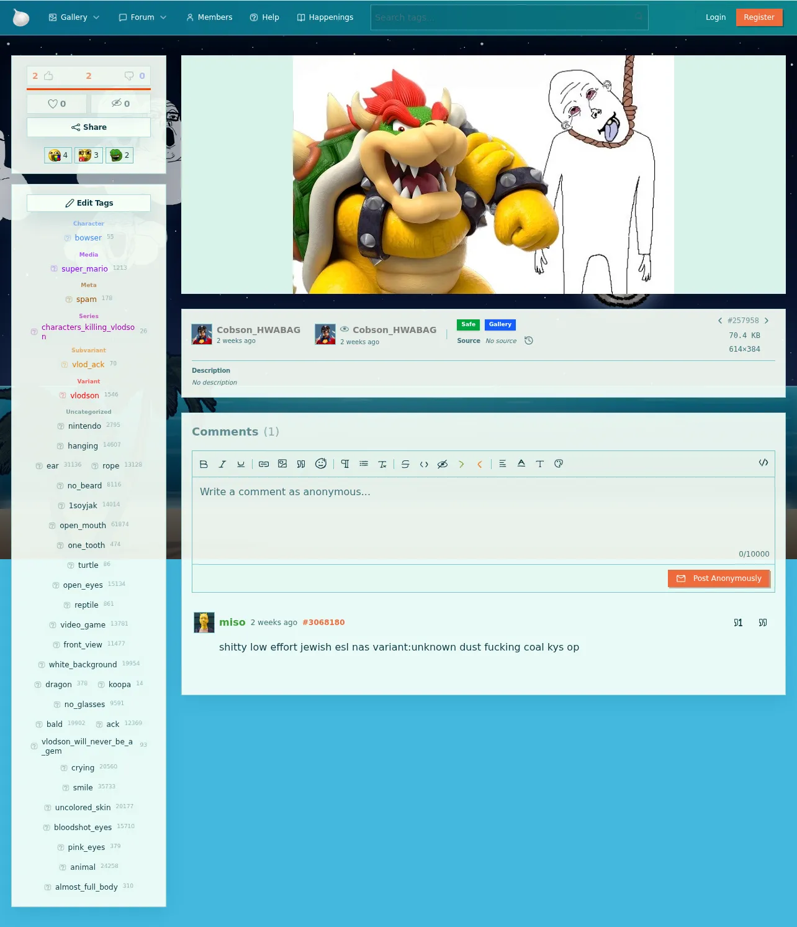This screenshot has width=797, height=927.
Task: Click the blue Gallery badge
Action: pyautogui.click(x=500, y=324)
